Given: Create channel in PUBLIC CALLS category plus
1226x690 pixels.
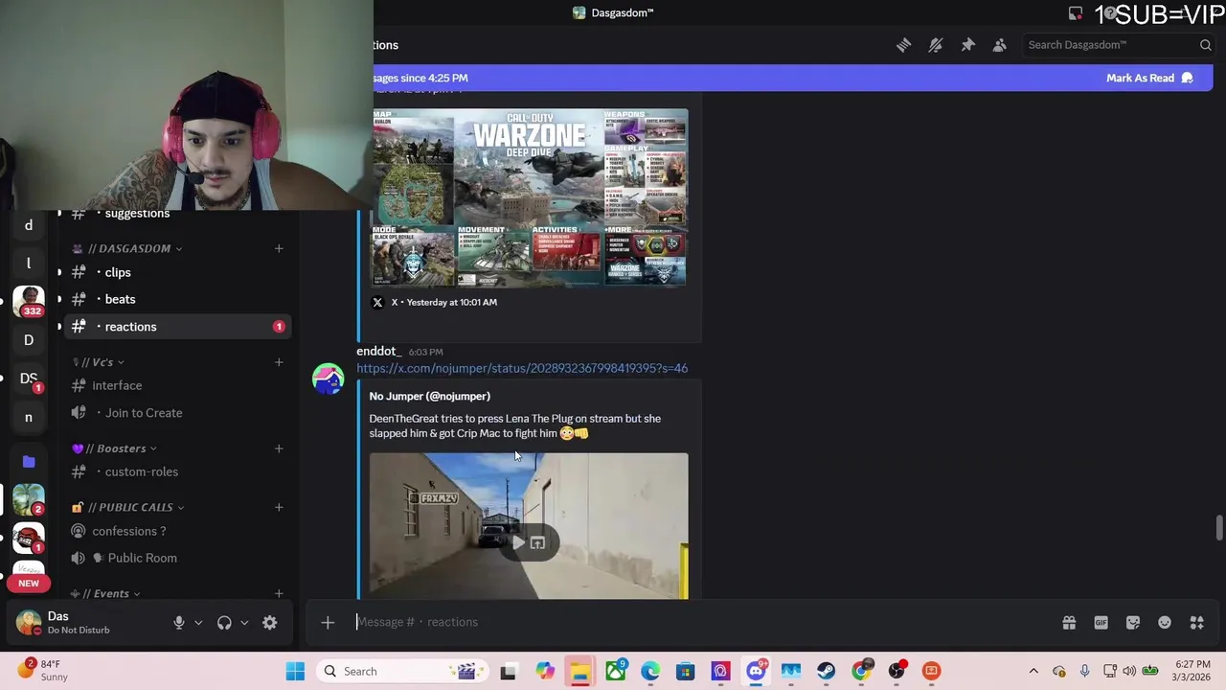Looking at the screenshot, I should (x=279, y=507).
